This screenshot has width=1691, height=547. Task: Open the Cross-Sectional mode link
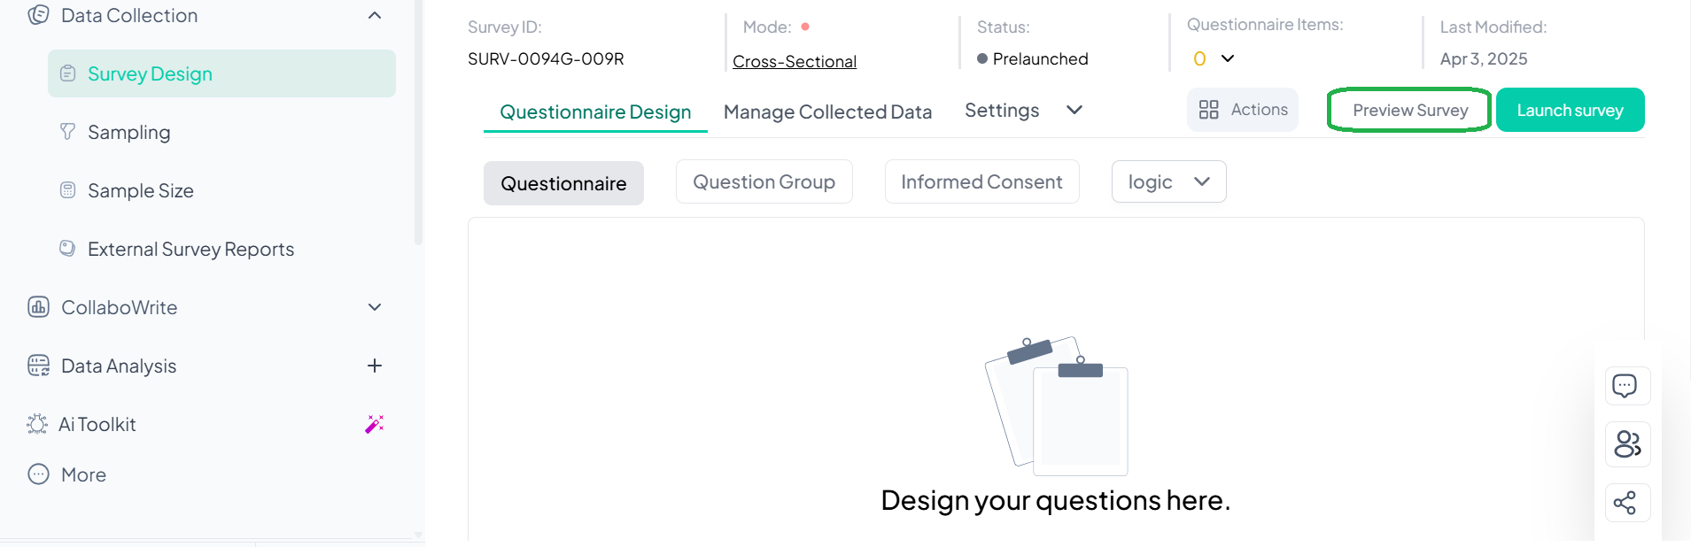click(794, 62)
